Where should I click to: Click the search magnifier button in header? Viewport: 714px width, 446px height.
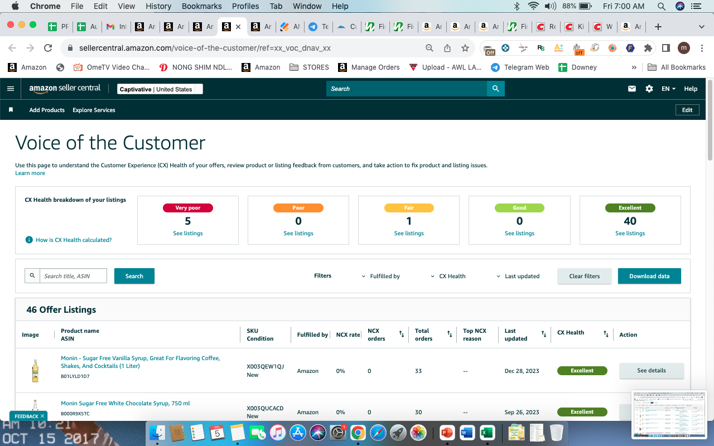click(x=495, y=89)
